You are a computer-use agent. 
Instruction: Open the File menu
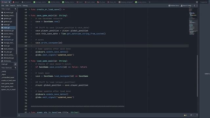[x=3, y=6]
